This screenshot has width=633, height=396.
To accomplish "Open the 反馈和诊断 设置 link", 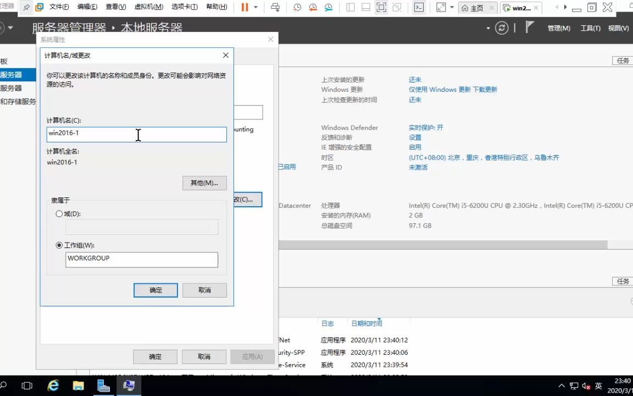I will coord(415,138).
